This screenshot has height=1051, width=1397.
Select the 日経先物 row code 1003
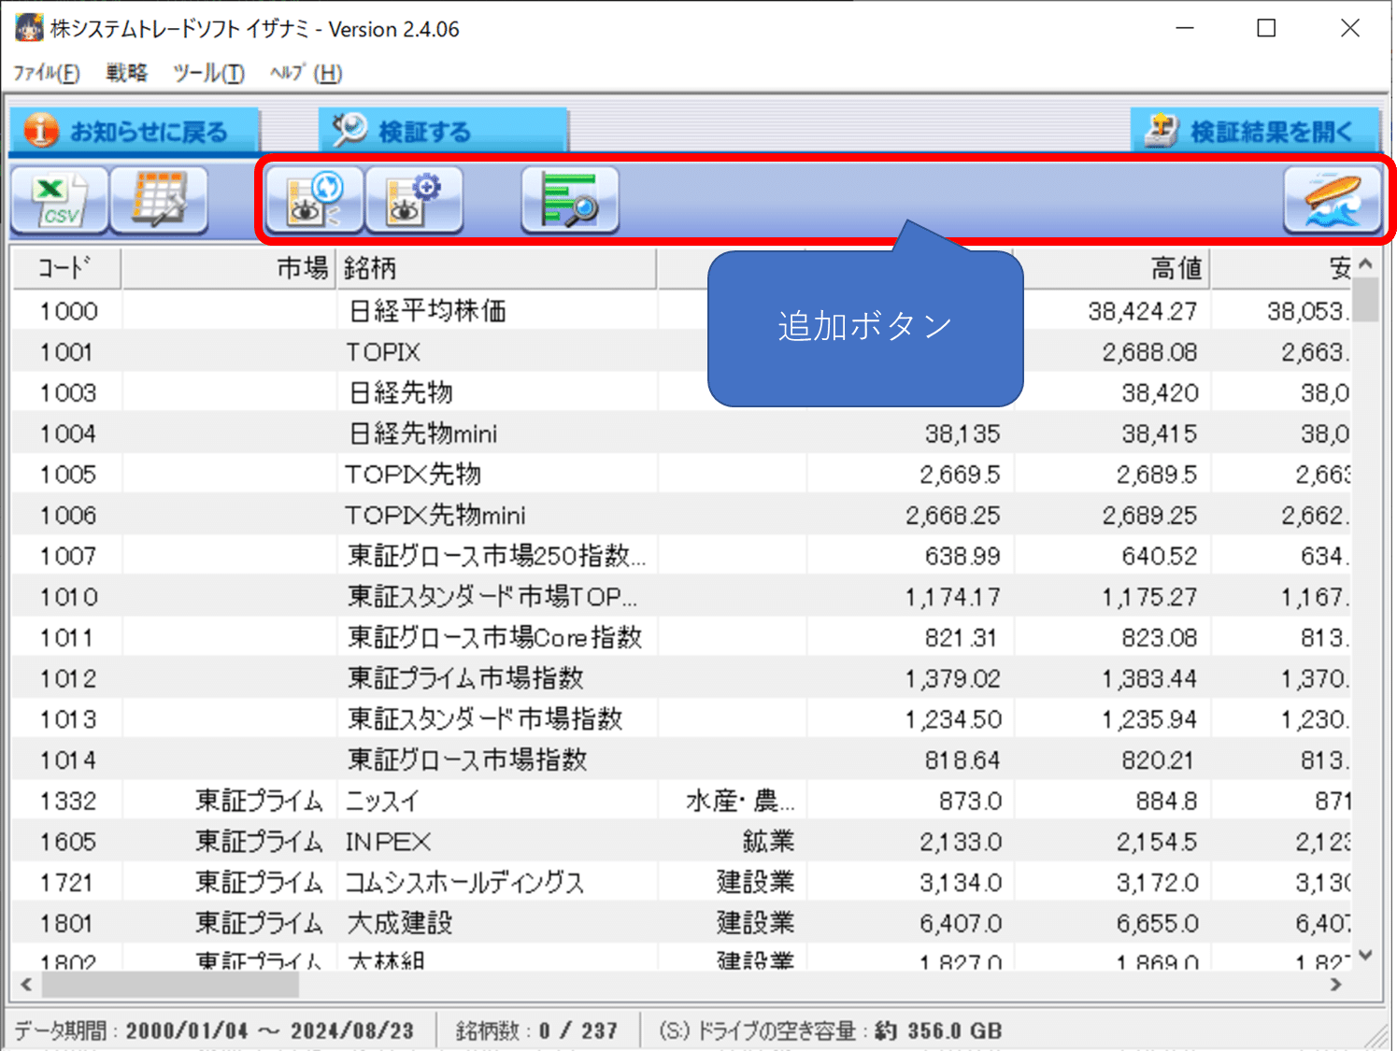tap(681, 392)
